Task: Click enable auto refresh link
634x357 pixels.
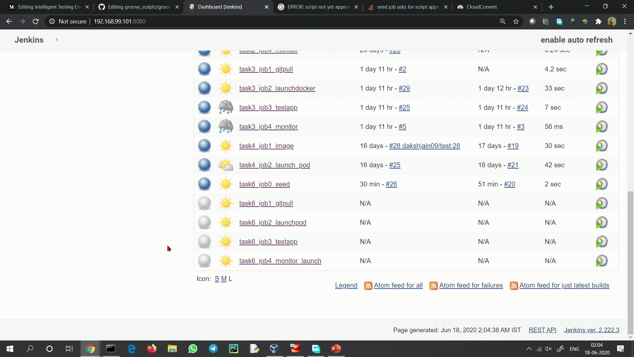Action: coord(576,40)
